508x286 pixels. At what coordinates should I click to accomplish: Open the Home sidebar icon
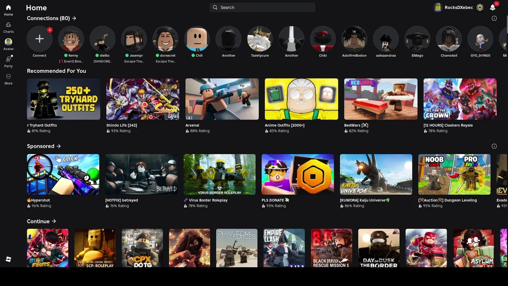8,8
